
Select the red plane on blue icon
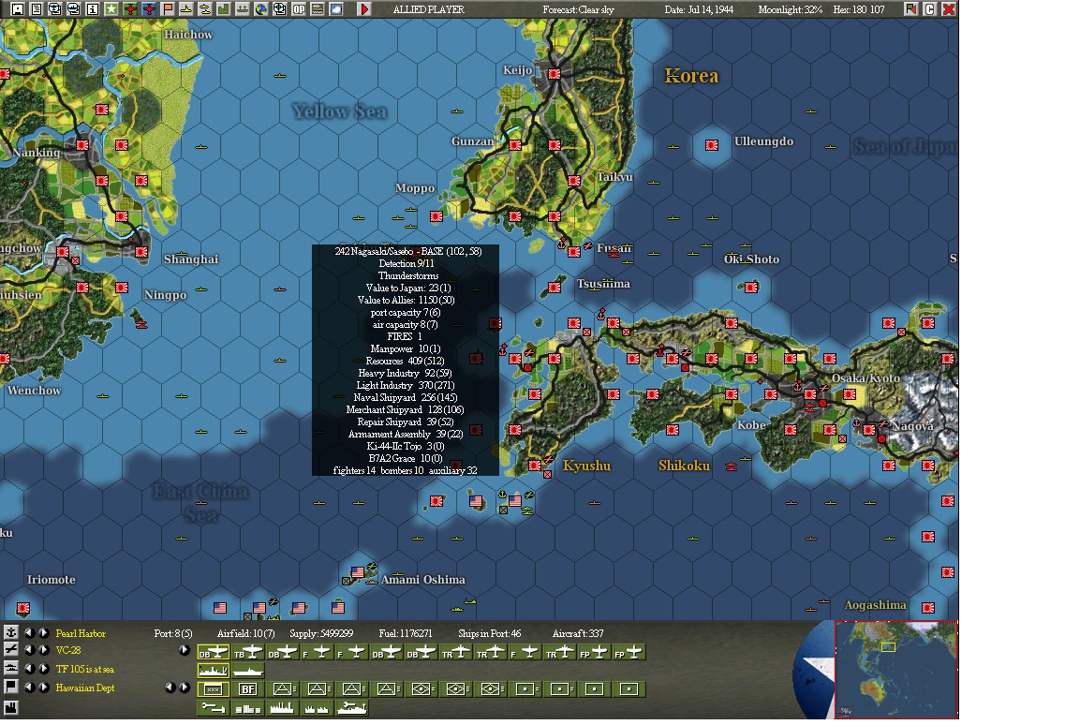click(x=148, y=8)
